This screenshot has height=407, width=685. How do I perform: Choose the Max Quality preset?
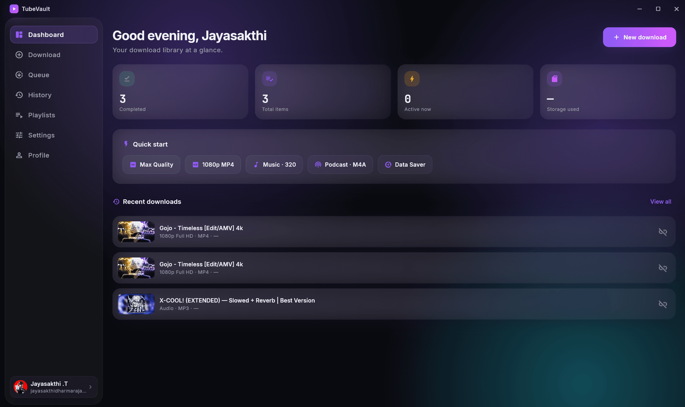(x=151, y=165)
